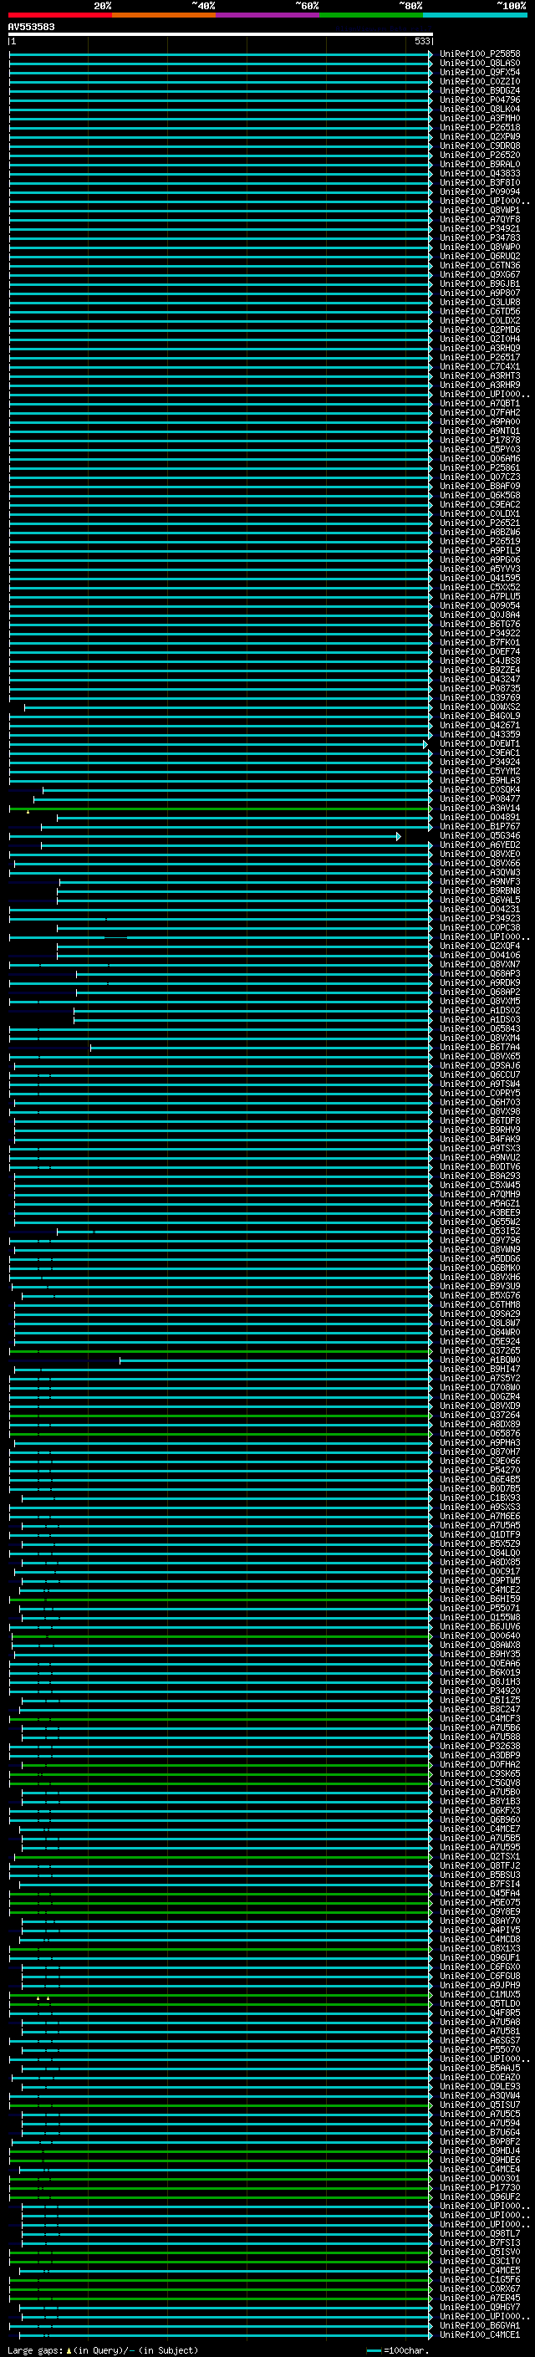Select label UniRef100_A6YED2
This screenshot has height=2357, width=535.
coord(479,844)
